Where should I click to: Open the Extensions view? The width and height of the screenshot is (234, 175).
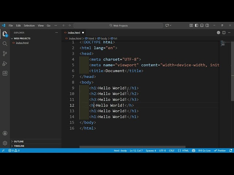click(5, 73)
